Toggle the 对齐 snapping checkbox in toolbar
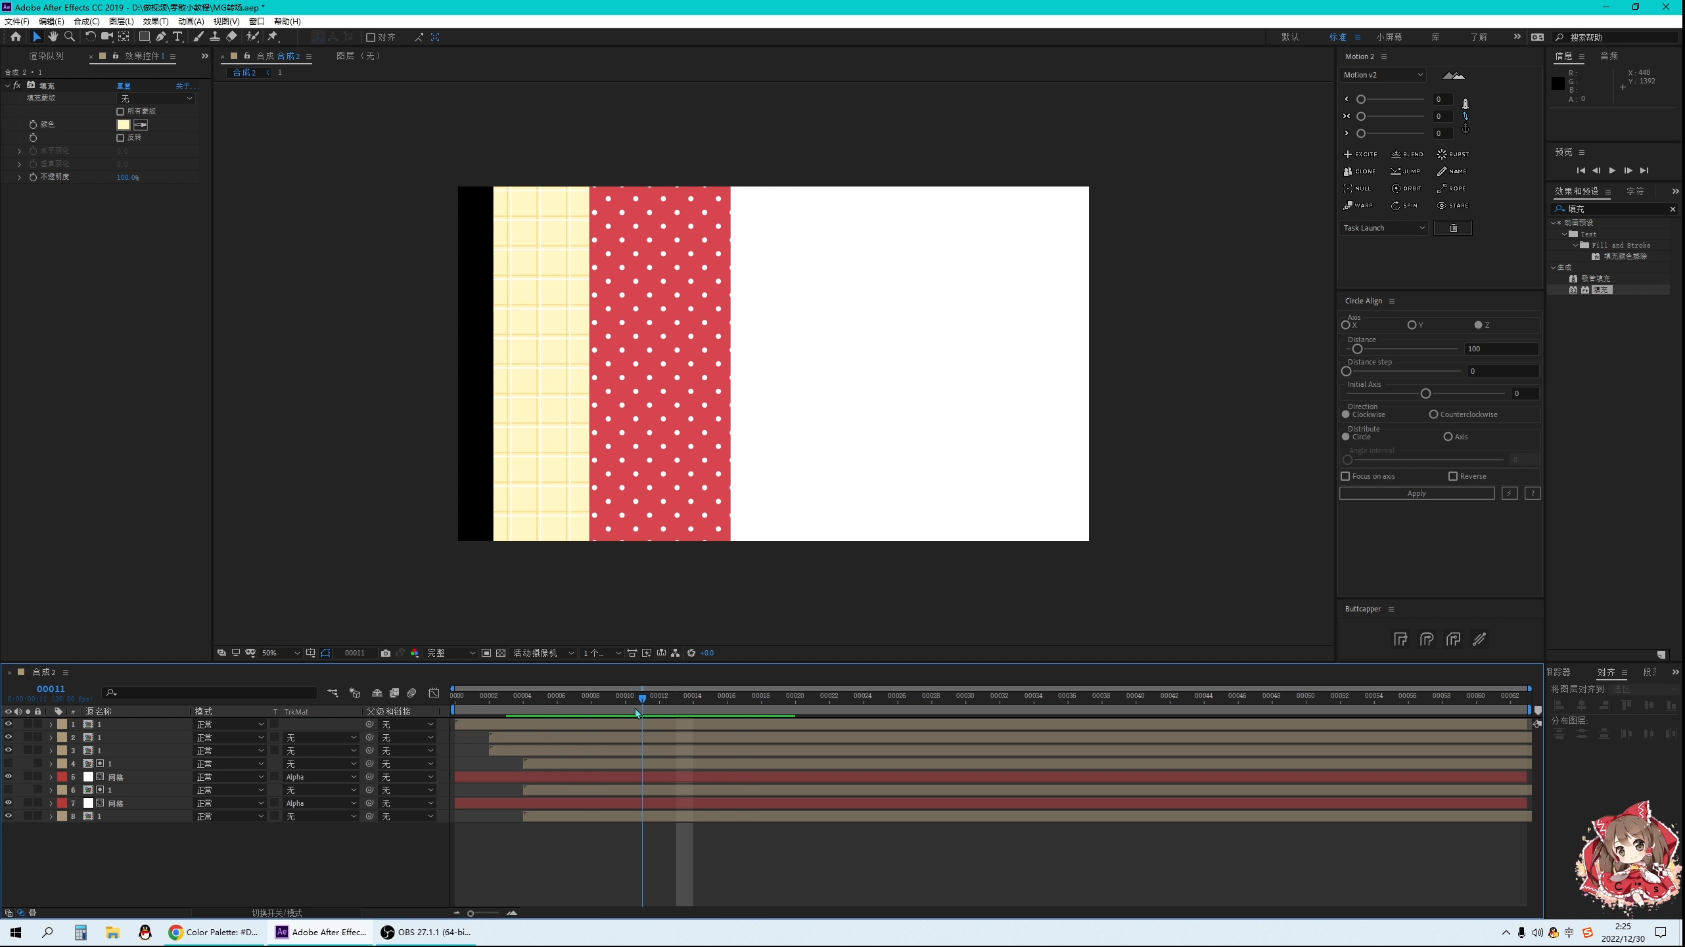This screenshot has width=1685, height=947. pyautogui.click(x=371, y=37)
